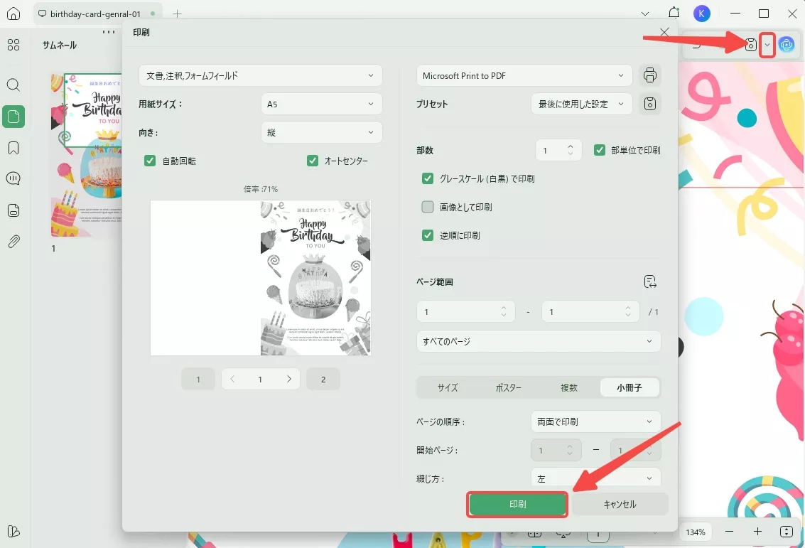Open the save icon in main toolbar
Image resolution: width=805 pixels, height=548 pixels.
(750, 45)
